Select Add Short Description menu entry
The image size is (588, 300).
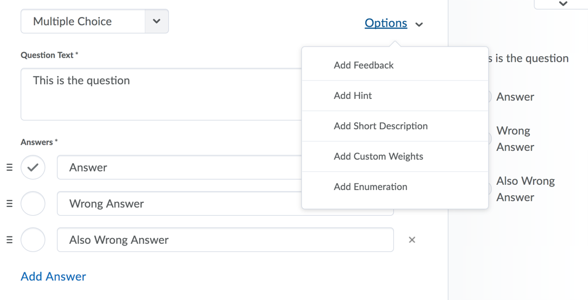pos(380,126)
